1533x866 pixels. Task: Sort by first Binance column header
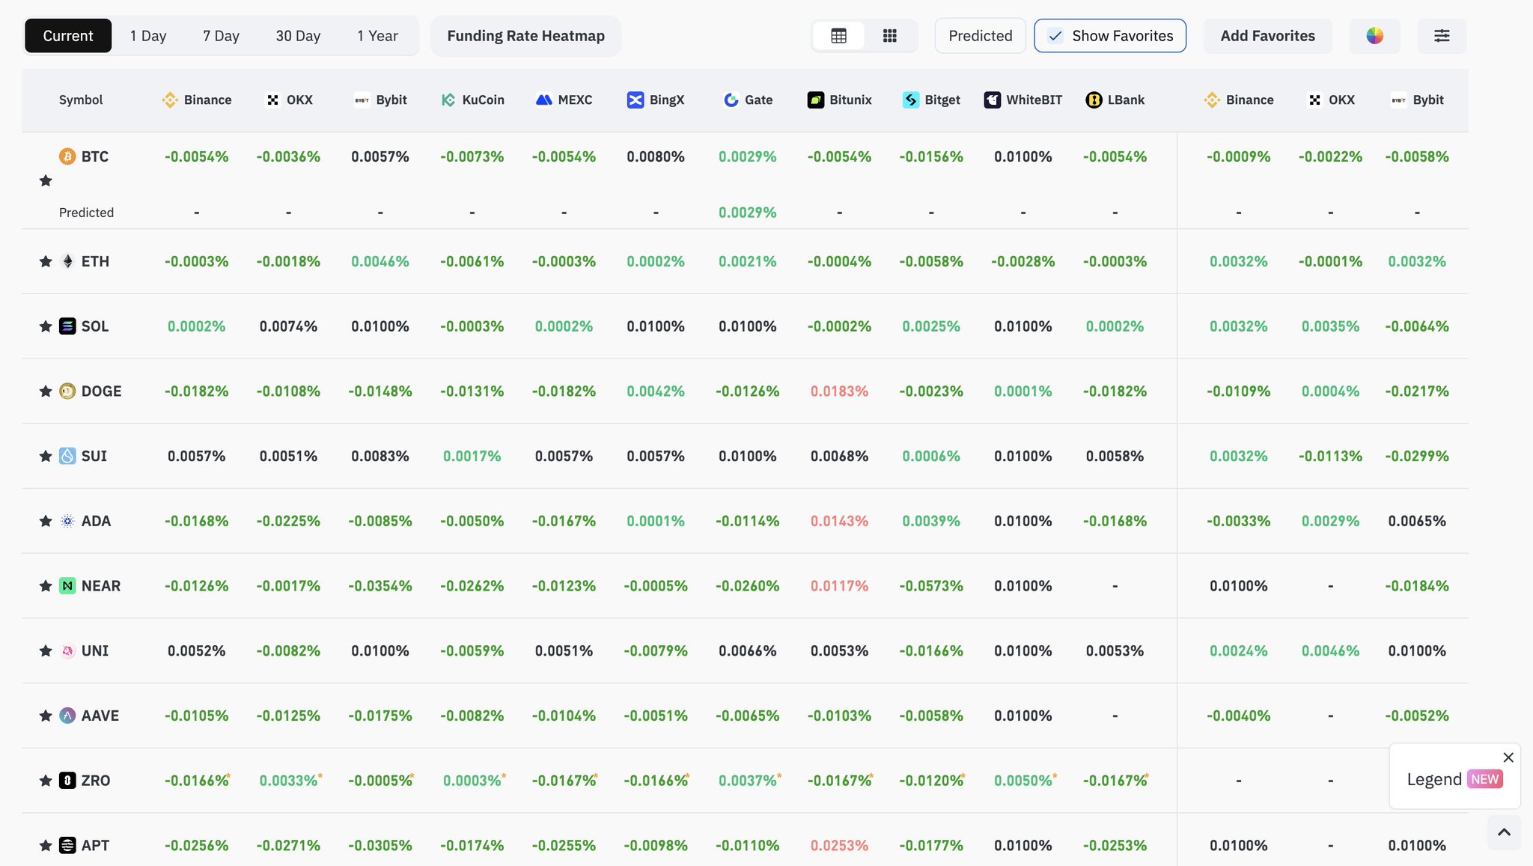coord(197,100)
